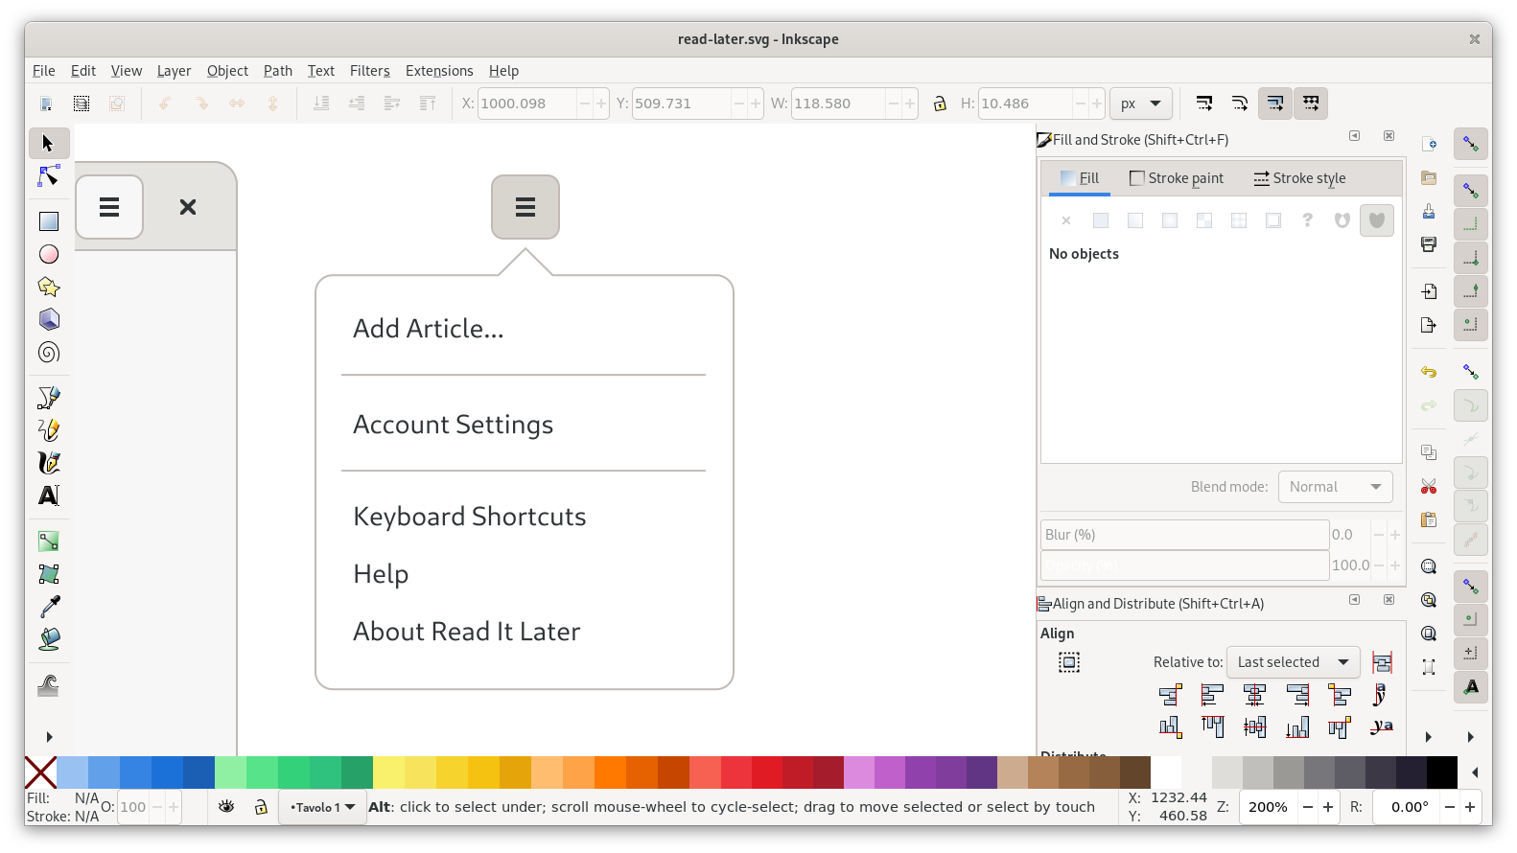The height and width of the screenshot is (853, 1517).
Task: Click the unset paint heart button
Action: (x=1377, y=220)
